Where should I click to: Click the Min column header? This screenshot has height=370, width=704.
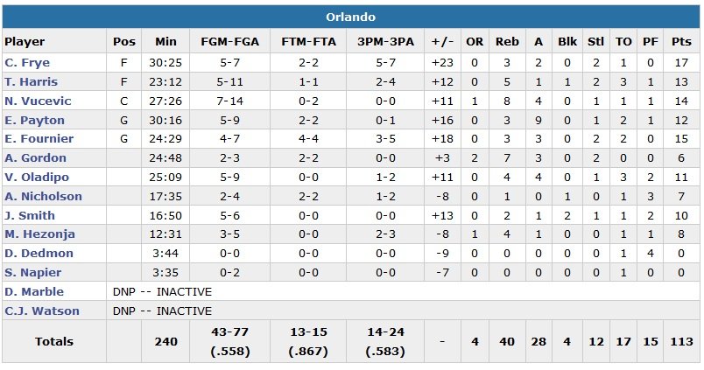click(x=165, y=41)
